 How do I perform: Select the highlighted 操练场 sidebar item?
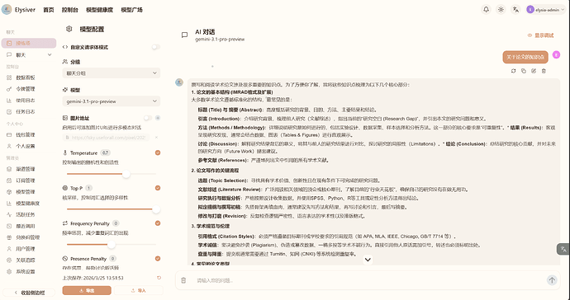[29, 43]
